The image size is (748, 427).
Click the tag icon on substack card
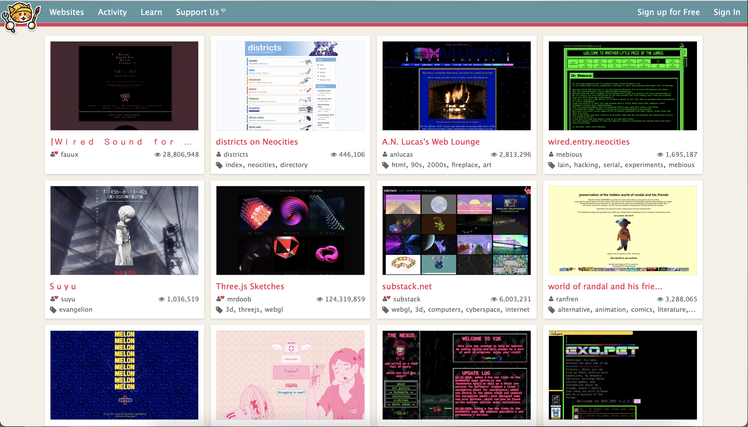386,310
